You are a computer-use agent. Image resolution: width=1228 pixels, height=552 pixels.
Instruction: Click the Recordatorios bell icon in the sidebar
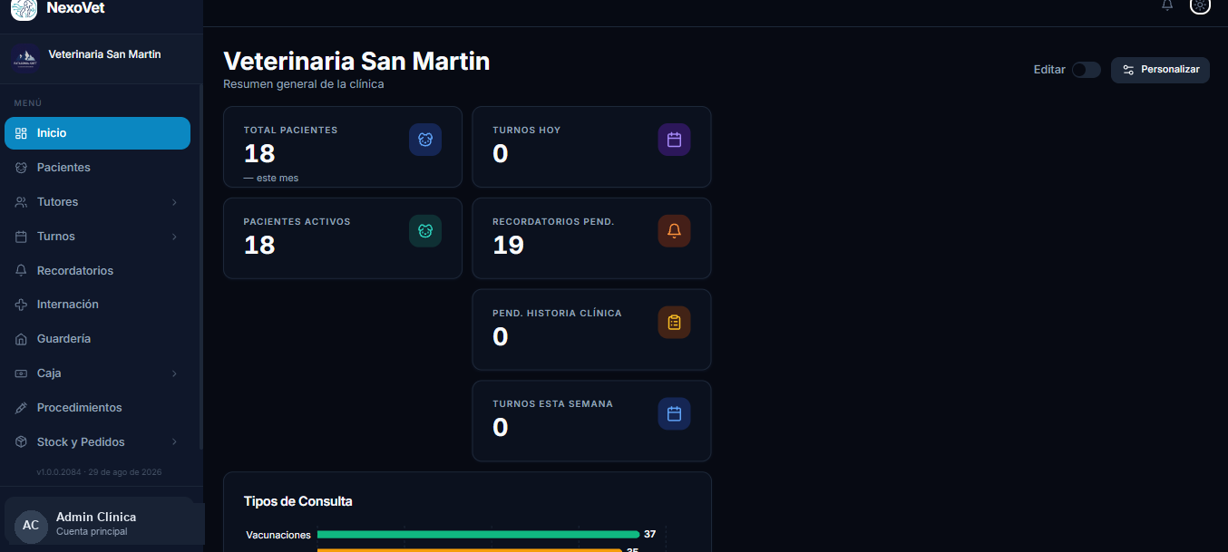(x=21, y=271)
